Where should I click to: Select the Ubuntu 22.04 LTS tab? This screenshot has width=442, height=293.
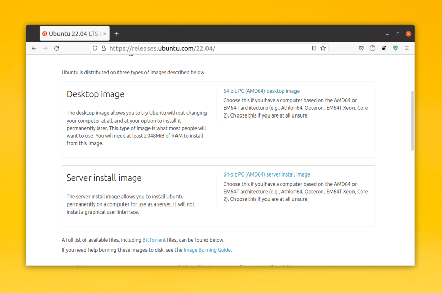pyautogui.click(x=71, y=34)
